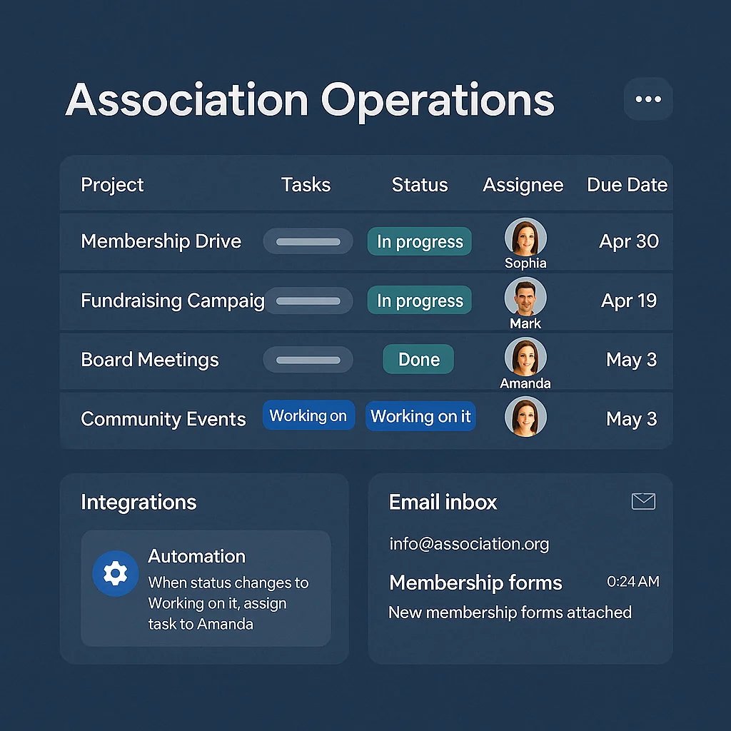Sort by the Status column header
Viewport: 731px width, 731px height.
point(420,185)
